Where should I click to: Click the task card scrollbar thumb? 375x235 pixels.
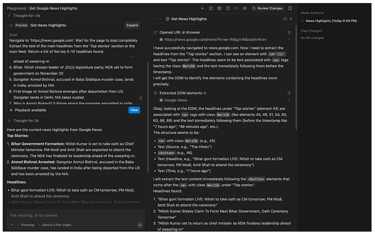(x=140, y=98)
